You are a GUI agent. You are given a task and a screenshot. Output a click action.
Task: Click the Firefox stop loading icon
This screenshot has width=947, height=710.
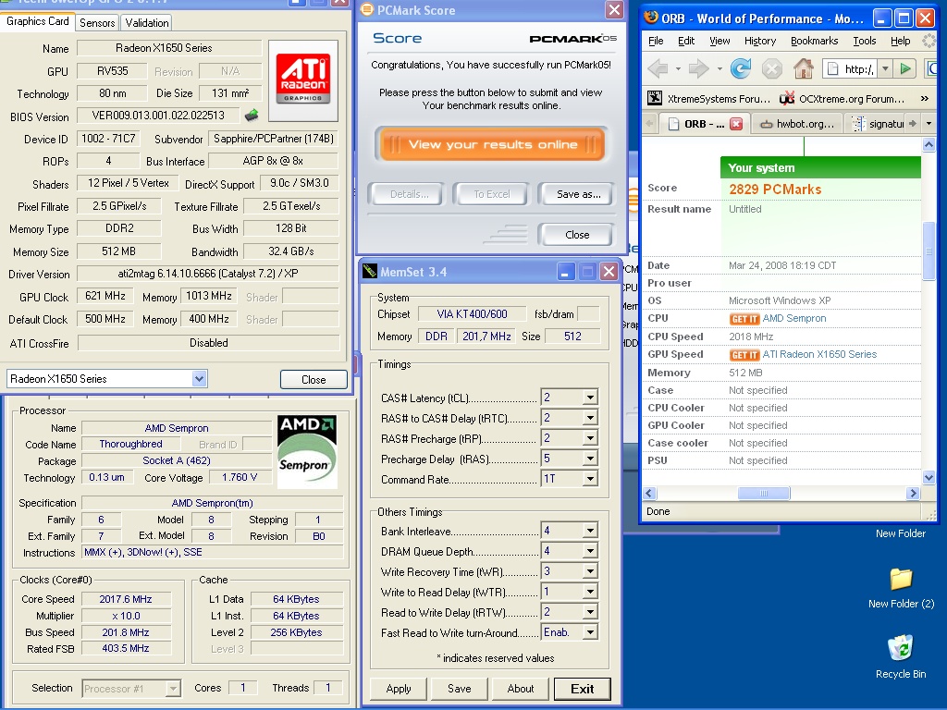772,68
